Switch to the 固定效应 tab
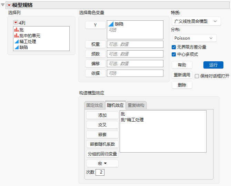This screenshot has height=186, width=231. [94, 105]
